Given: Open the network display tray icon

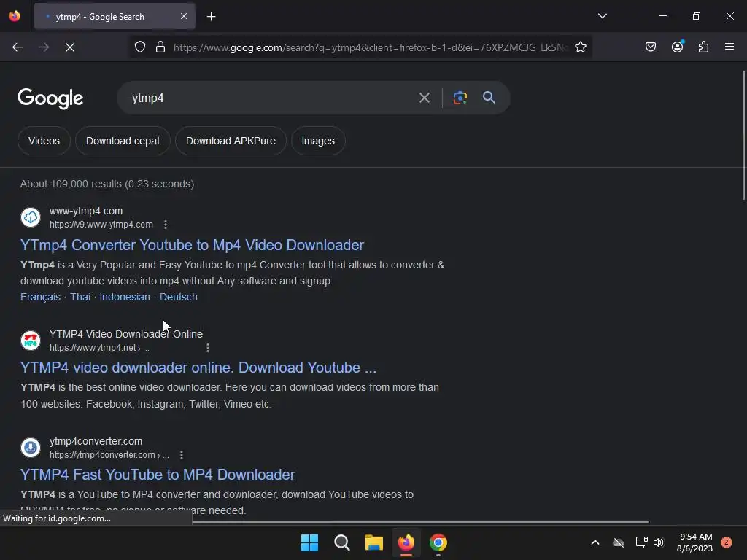Looking at the screenshot, I should [x=642, y=542].
